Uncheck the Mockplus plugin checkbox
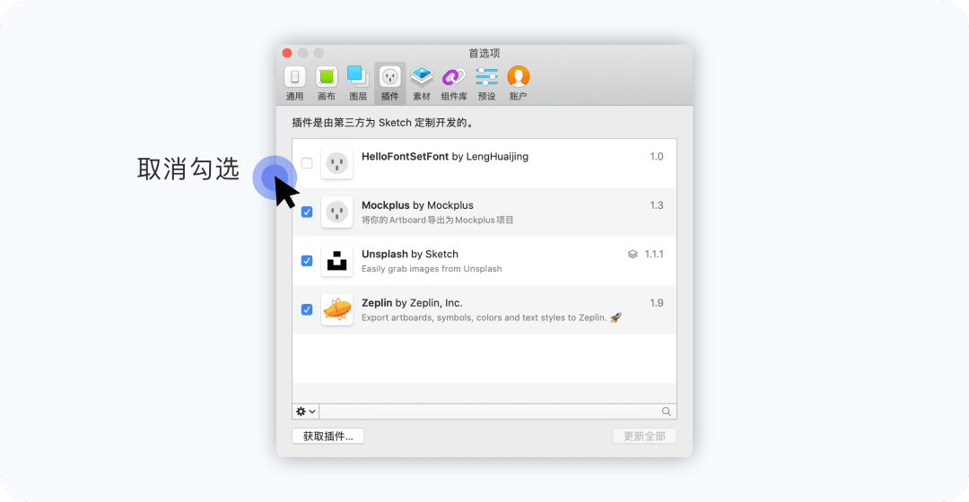Screen dimensions: 969x502 (307, 212)
